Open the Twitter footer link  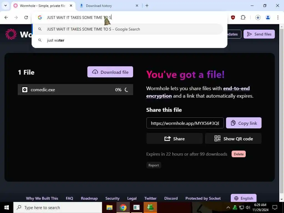point(150,198)
